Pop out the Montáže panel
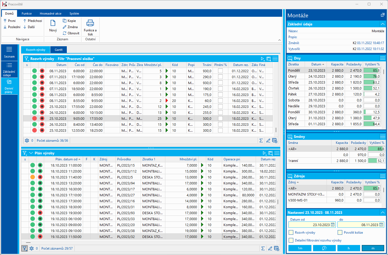Image resolution: width=388 pixels, height=255 pixels. pos(383,15)
